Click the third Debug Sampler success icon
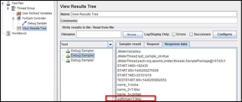242x102 pixels. [68, 60]
